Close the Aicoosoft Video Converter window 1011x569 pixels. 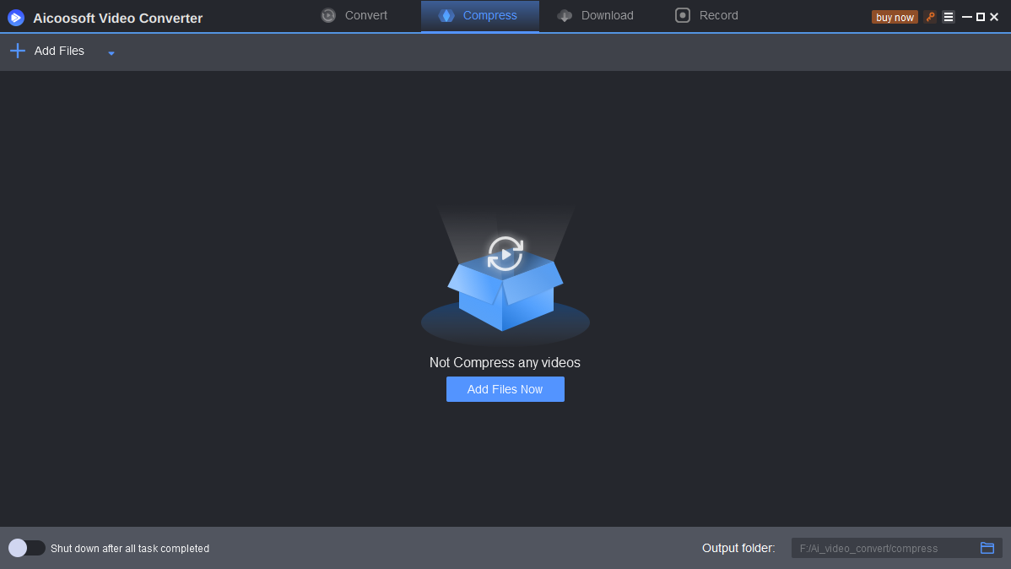coord(993,18)
